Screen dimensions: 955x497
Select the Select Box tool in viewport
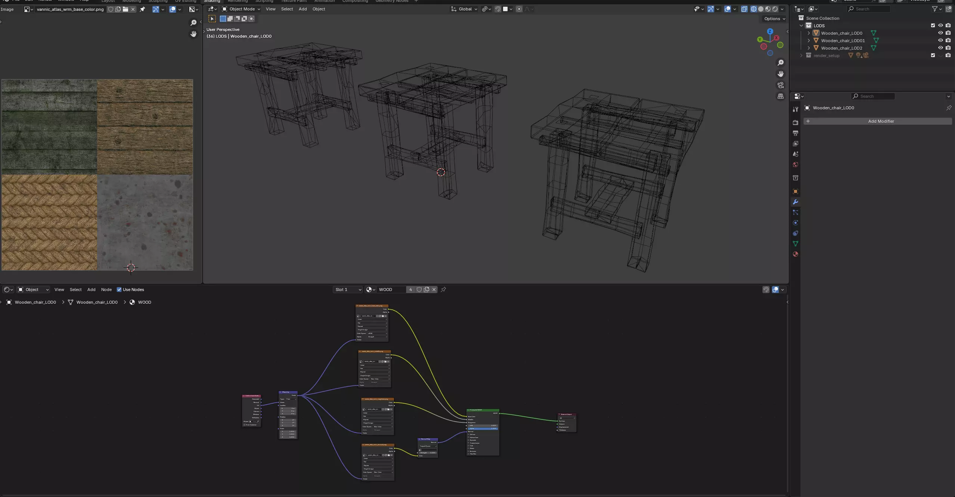[212, 19]
